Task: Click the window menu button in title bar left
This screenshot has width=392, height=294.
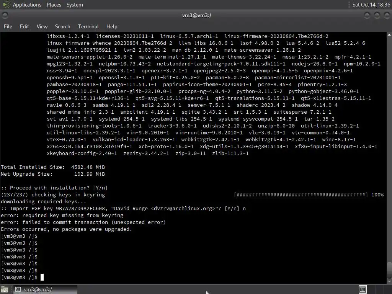Action: point(5,15)
